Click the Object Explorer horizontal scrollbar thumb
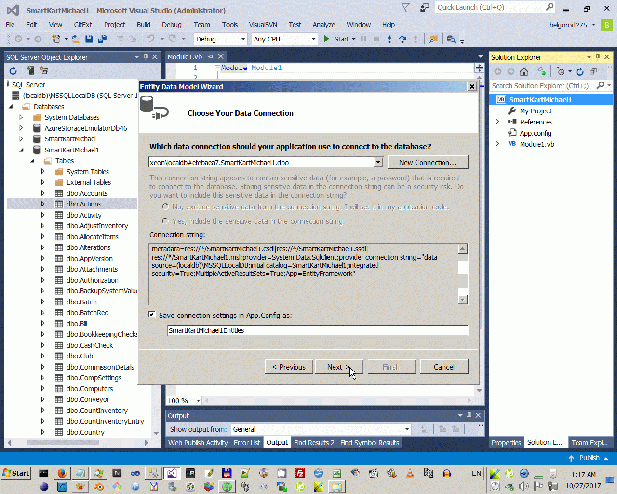The width and height of the screenshot is (617, 494). coord(63,442)
